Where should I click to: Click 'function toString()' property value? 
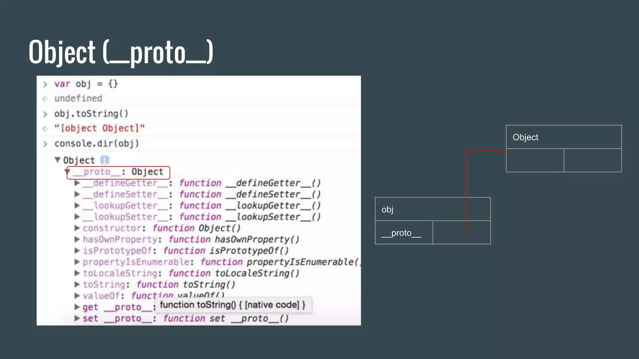point(186,284)
